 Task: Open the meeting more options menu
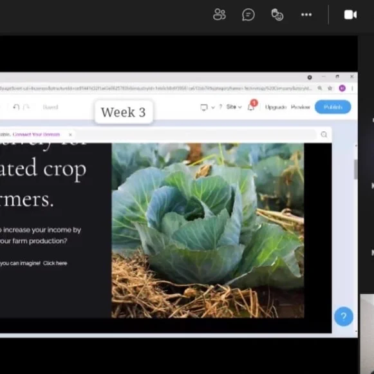point(306,15)
